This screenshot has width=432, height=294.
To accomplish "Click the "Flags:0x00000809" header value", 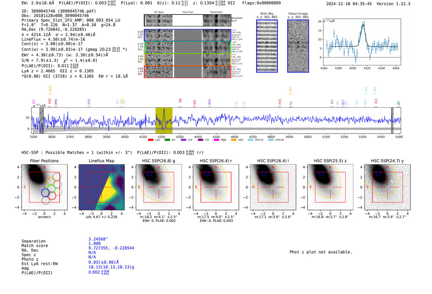I will click(x=261, y=3).
